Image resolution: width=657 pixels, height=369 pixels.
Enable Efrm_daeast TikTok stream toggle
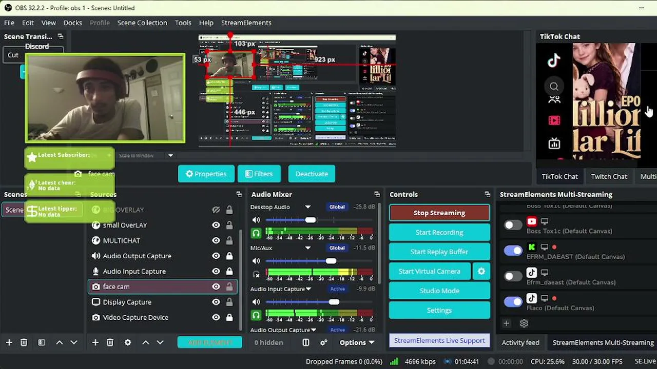click(x=513, y=276)
